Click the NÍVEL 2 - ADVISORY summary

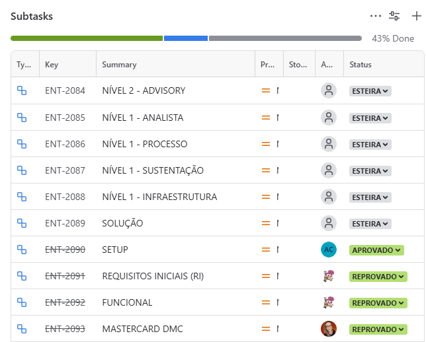[x=144, y=90]
